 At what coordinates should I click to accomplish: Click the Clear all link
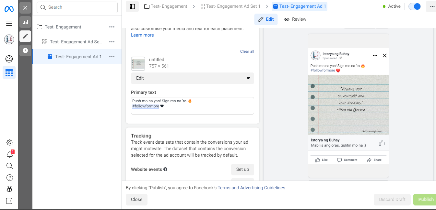(x=247, y=51)
